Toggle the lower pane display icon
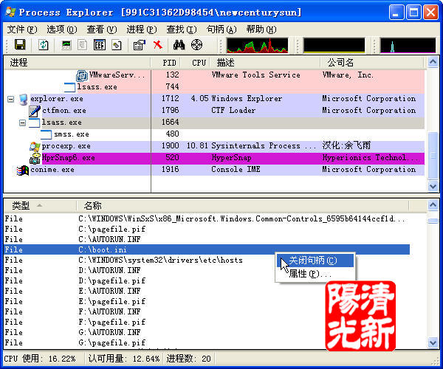443x369 pixels. (100, 44)
